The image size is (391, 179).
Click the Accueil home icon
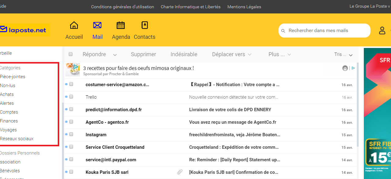tap(74, 25)
